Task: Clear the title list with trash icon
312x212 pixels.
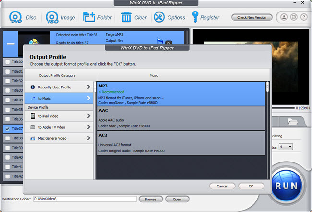Action: click(x=126, y=17)
